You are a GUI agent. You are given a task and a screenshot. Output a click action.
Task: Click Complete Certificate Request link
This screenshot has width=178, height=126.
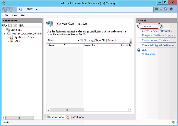tap(158, 35)
